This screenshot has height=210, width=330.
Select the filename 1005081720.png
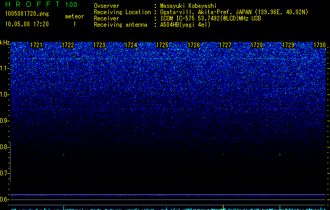point(27,14)
